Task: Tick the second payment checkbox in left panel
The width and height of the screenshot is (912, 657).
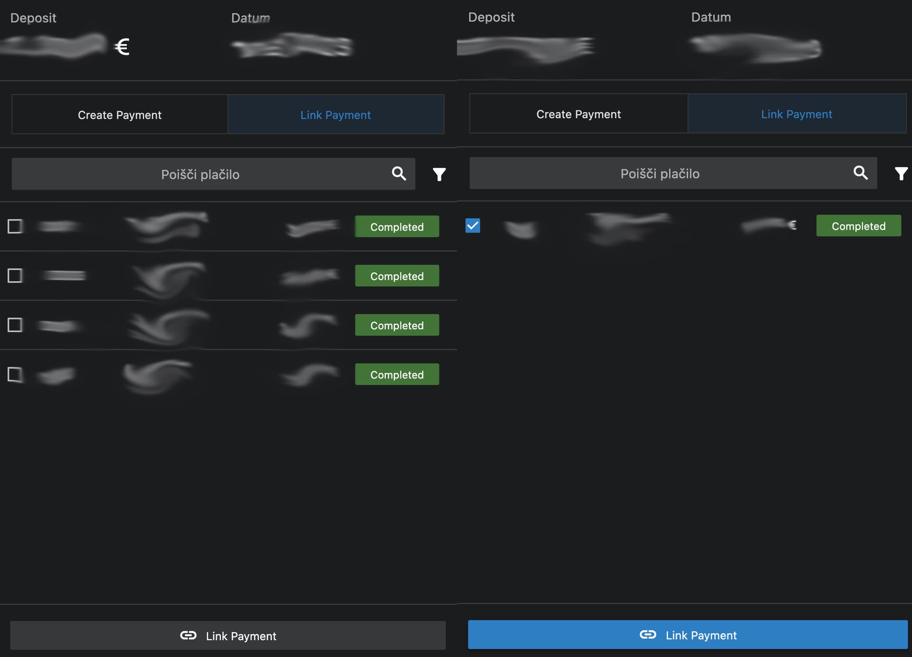Action: (15, 276)
